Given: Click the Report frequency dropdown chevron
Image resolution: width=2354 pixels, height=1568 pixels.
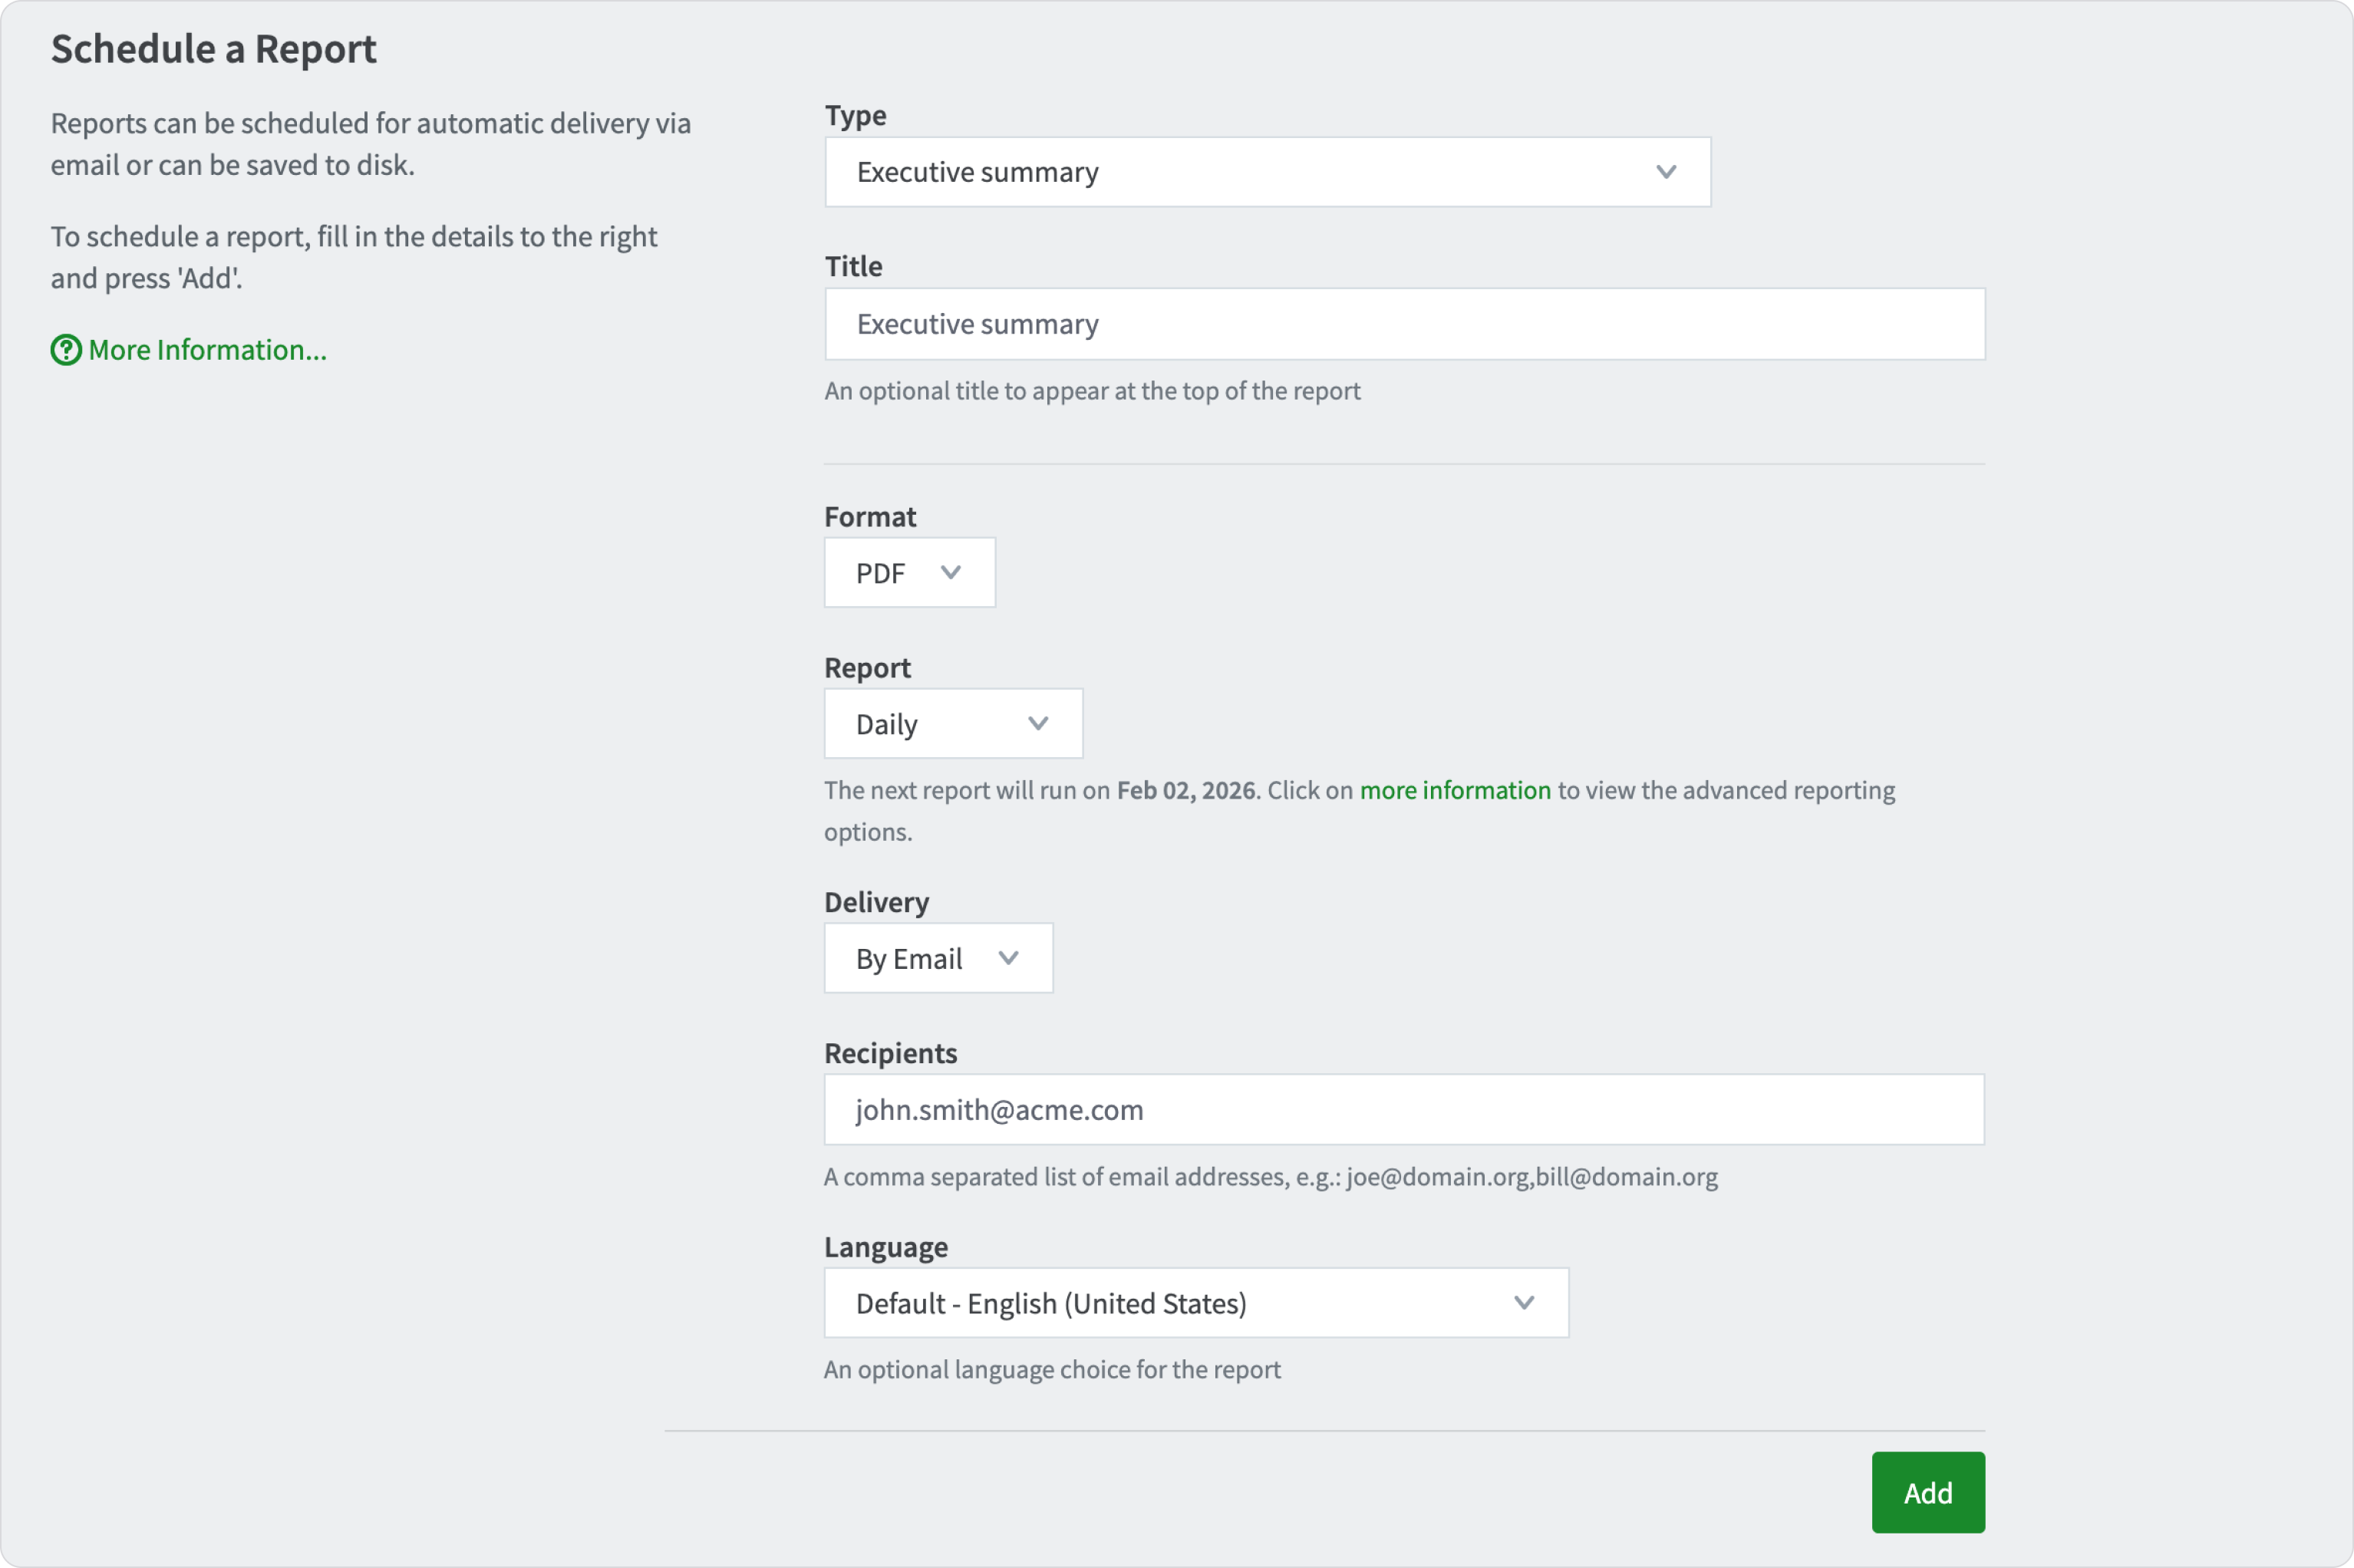Looking at the screenshot, I should click(1037, 723).
